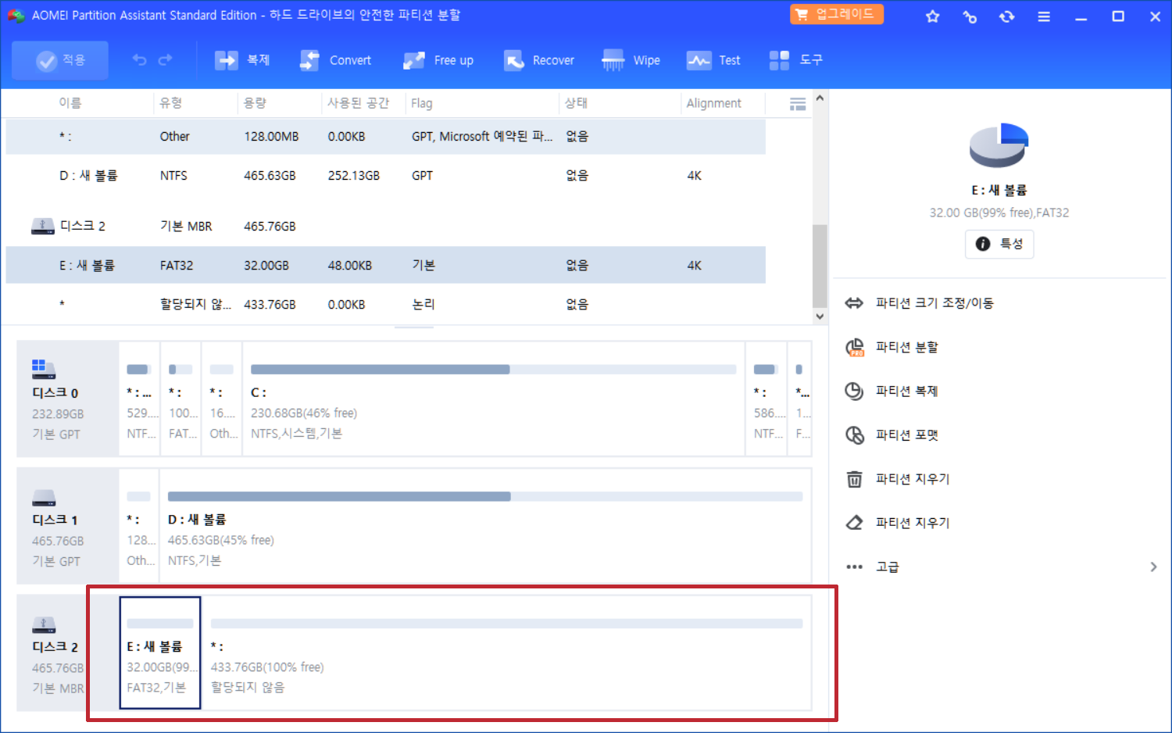Click the refresh icon in the title bar
This screenshot has width=1172, height=733.
coord(1006,16)
